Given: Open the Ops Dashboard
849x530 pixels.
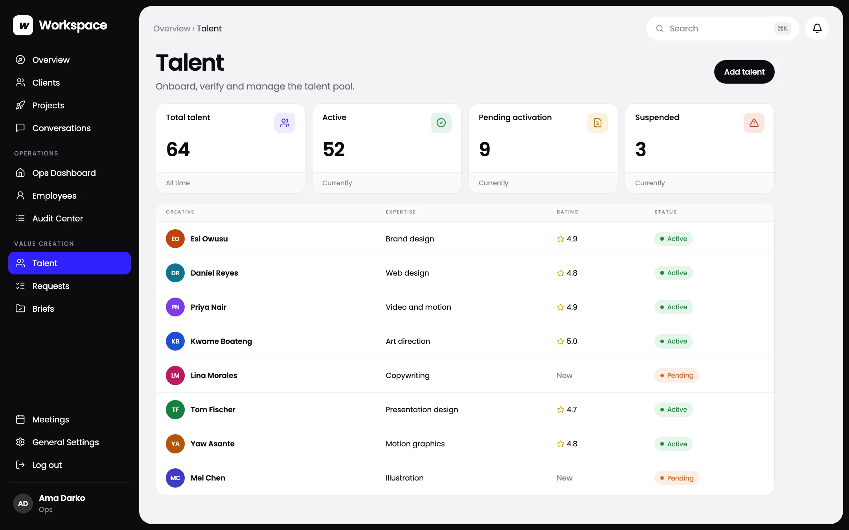Looking at the screenshot, I should tap(70, 173).
